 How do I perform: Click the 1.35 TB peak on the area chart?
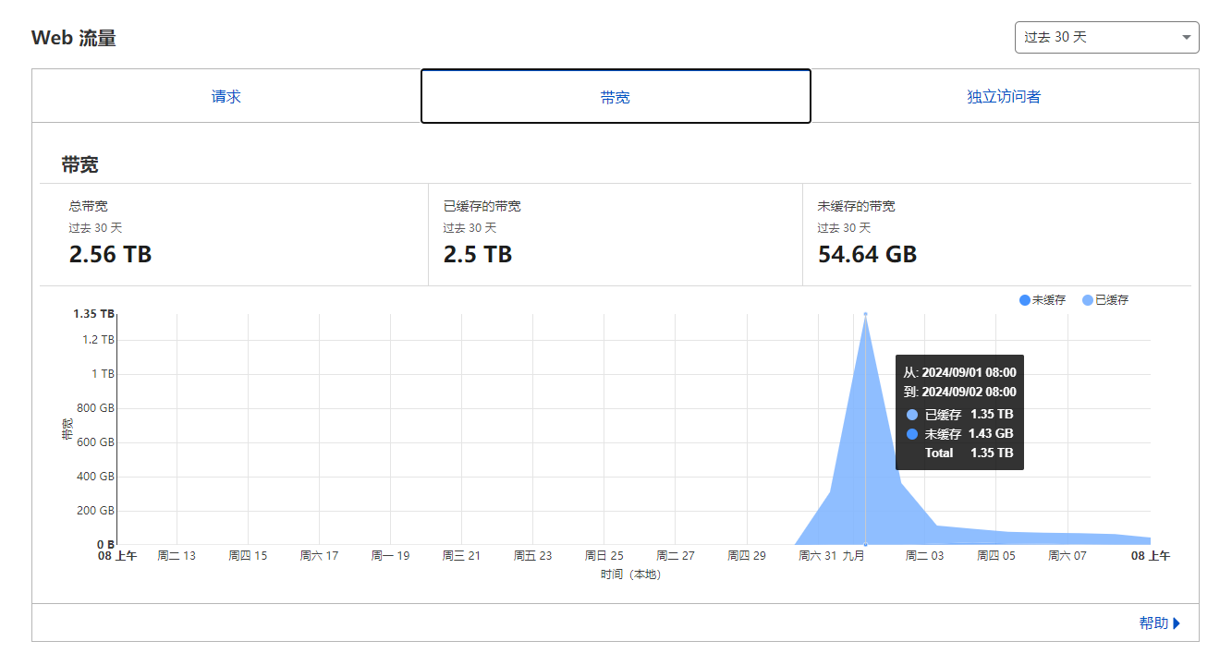click(865, 316)
